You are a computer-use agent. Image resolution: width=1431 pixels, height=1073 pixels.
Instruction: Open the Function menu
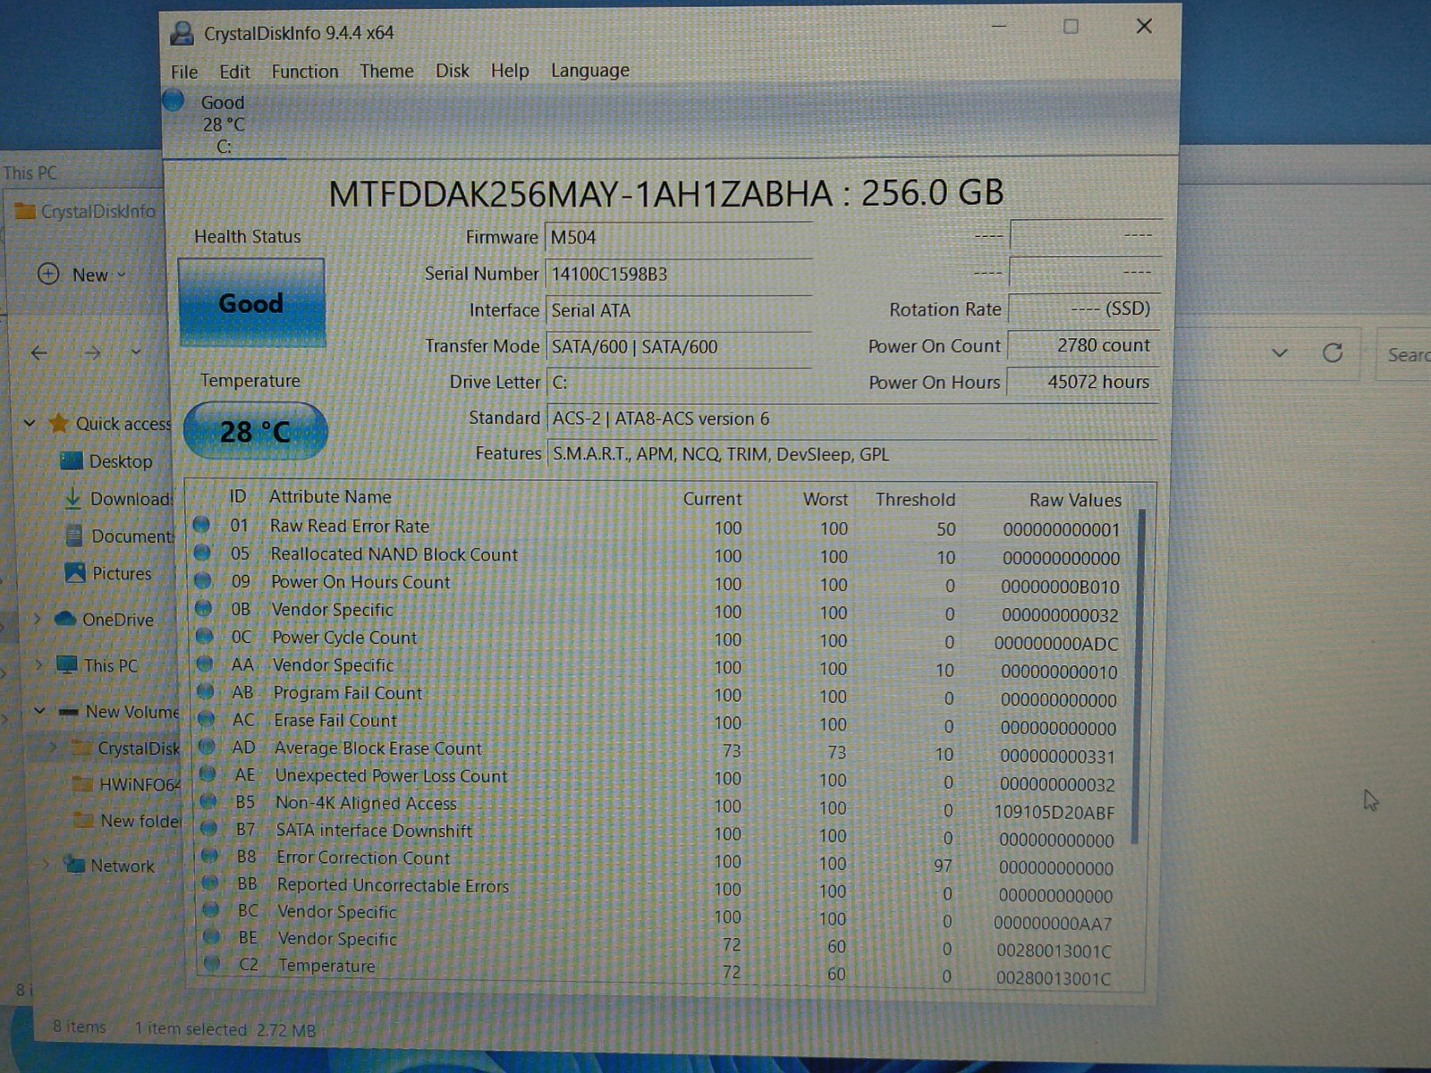point(305,72)
